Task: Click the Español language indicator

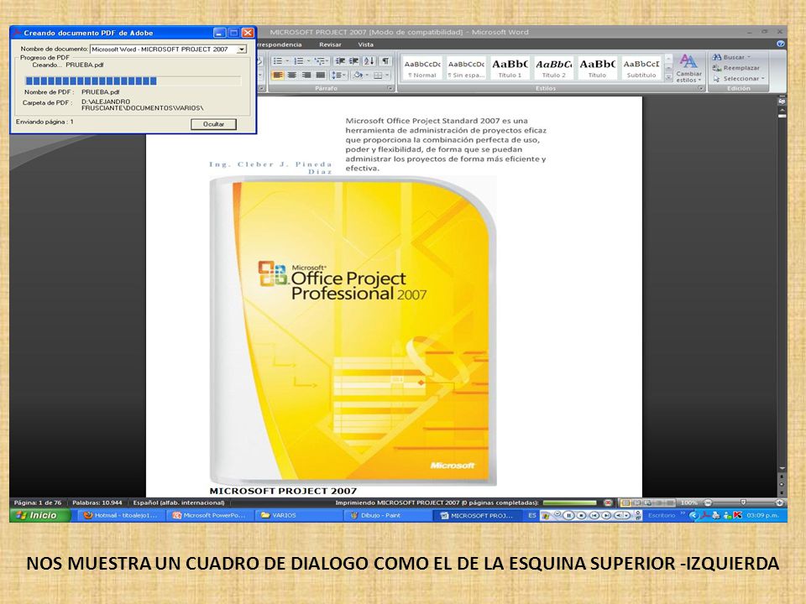Action: point(178,502)
